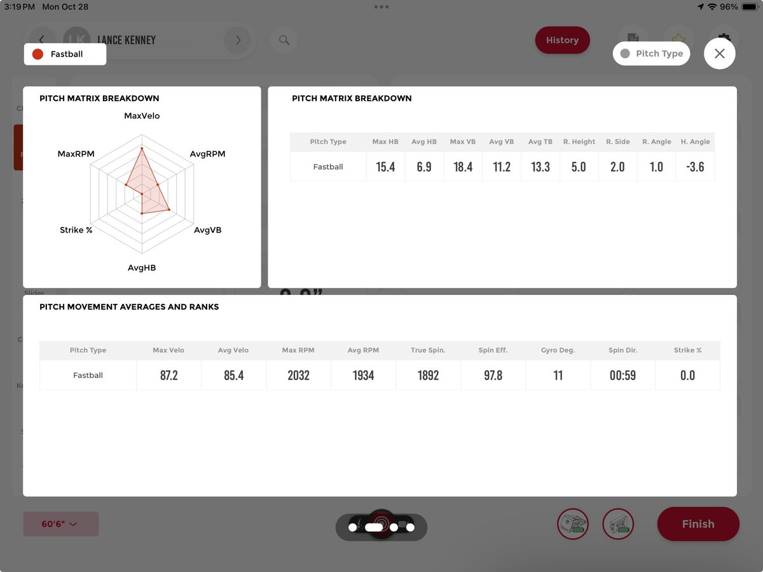This screenshot has width=763, height=572.
Task: Tap the 13.3 Avg TB value
Action: coord(540,167)
